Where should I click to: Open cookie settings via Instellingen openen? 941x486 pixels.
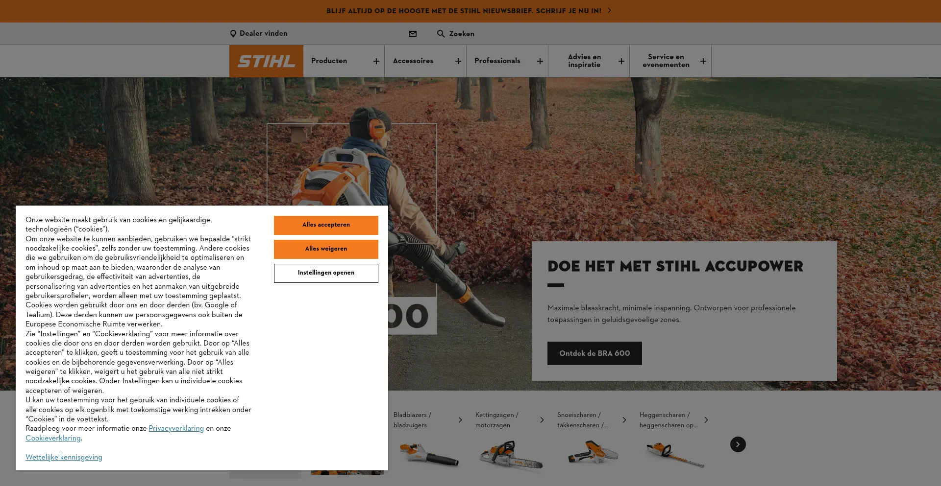326,273
